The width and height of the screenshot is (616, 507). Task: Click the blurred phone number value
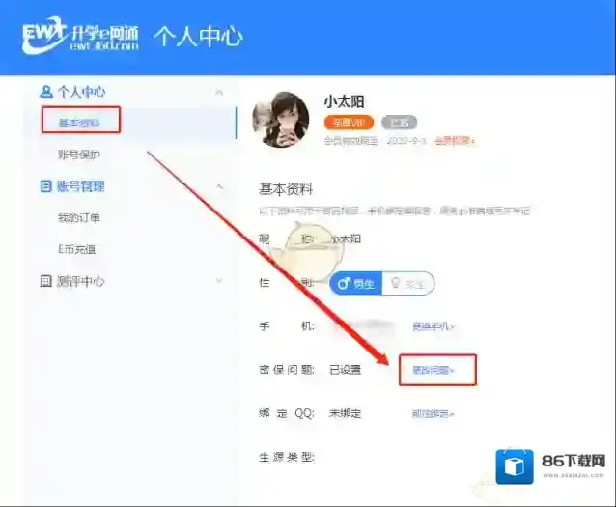click(x=363, y=325)
